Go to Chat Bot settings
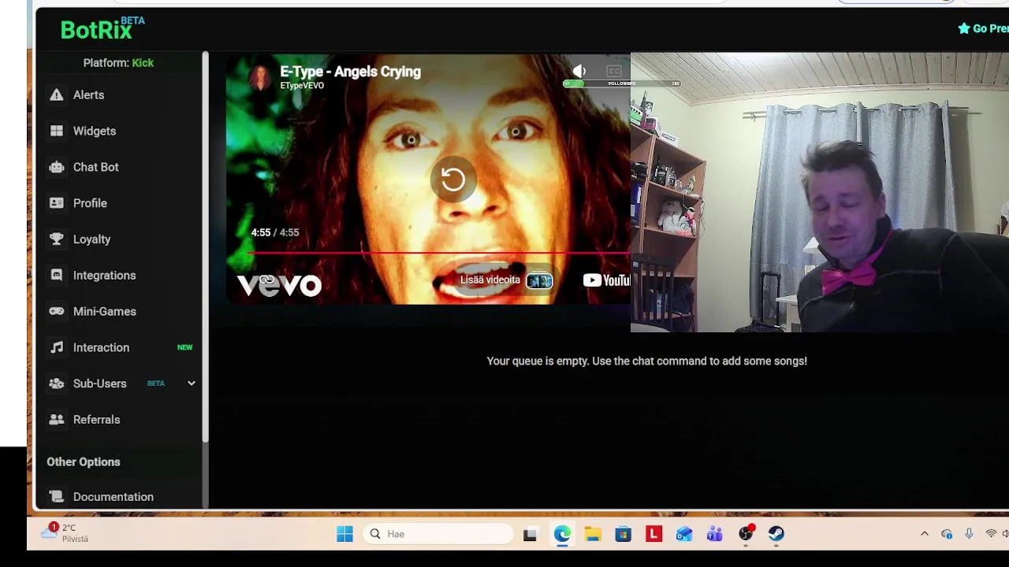1009x567 pixels. [x=95, y=167]
